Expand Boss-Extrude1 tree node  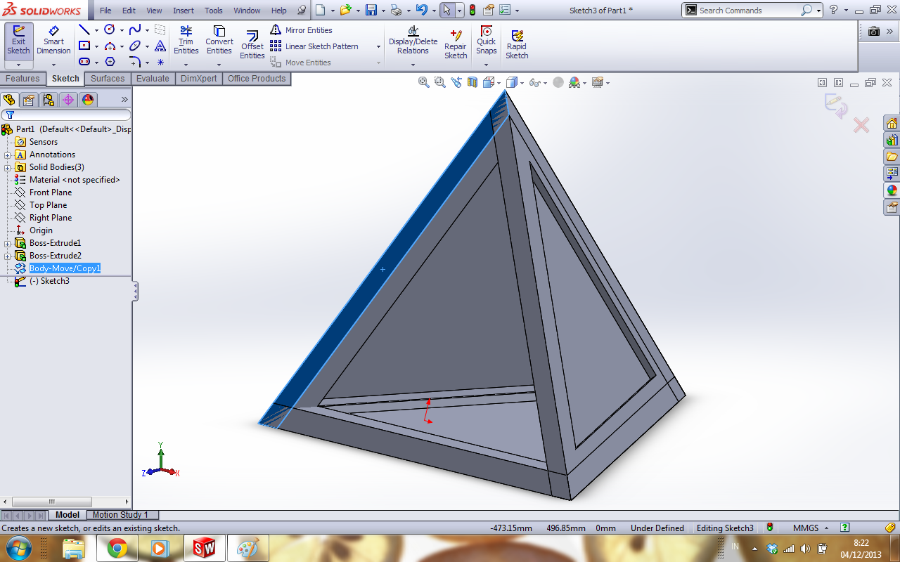tap(8, 243)
